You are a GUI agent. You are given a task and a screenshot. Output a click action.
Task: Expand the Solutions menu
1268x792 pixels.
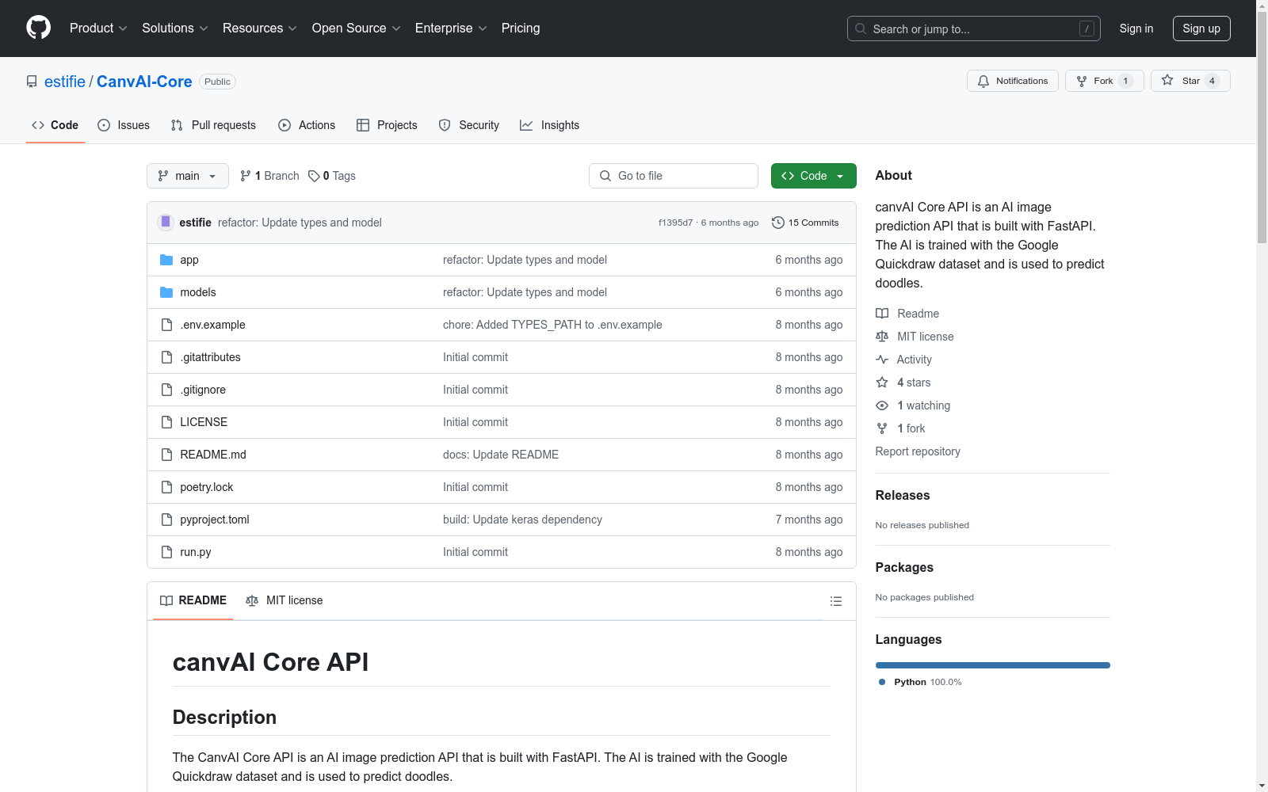(x=175, y=28)
